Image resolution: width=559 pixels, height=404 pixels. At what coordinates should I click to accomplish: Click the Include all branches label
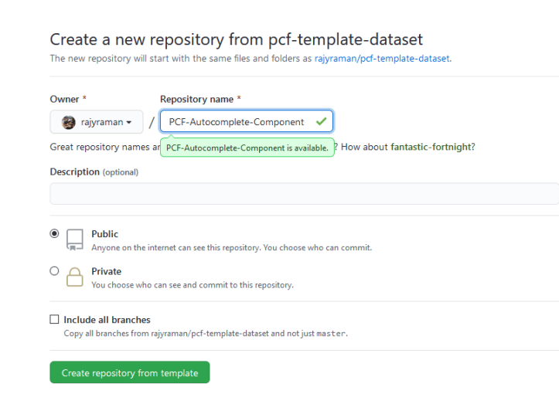click(x=107, y=320)
